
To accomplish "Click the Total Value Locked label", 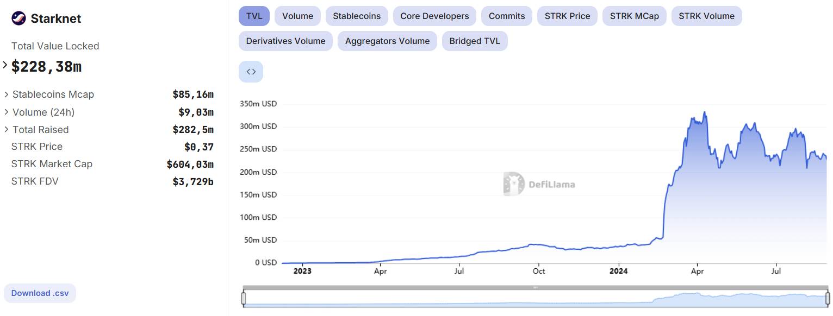I will pos(55,46).
